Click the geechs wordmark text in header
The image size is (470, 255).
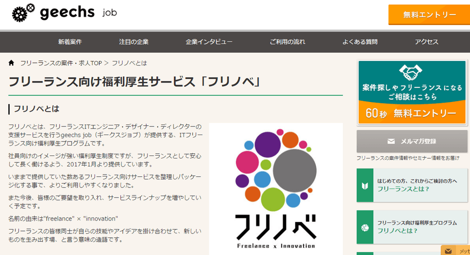[x=67, y=12]
